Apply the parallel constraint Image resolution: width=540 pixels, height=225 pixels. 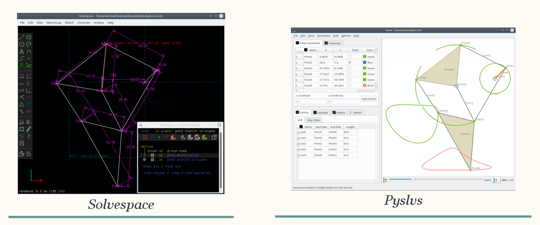(22, 90)
